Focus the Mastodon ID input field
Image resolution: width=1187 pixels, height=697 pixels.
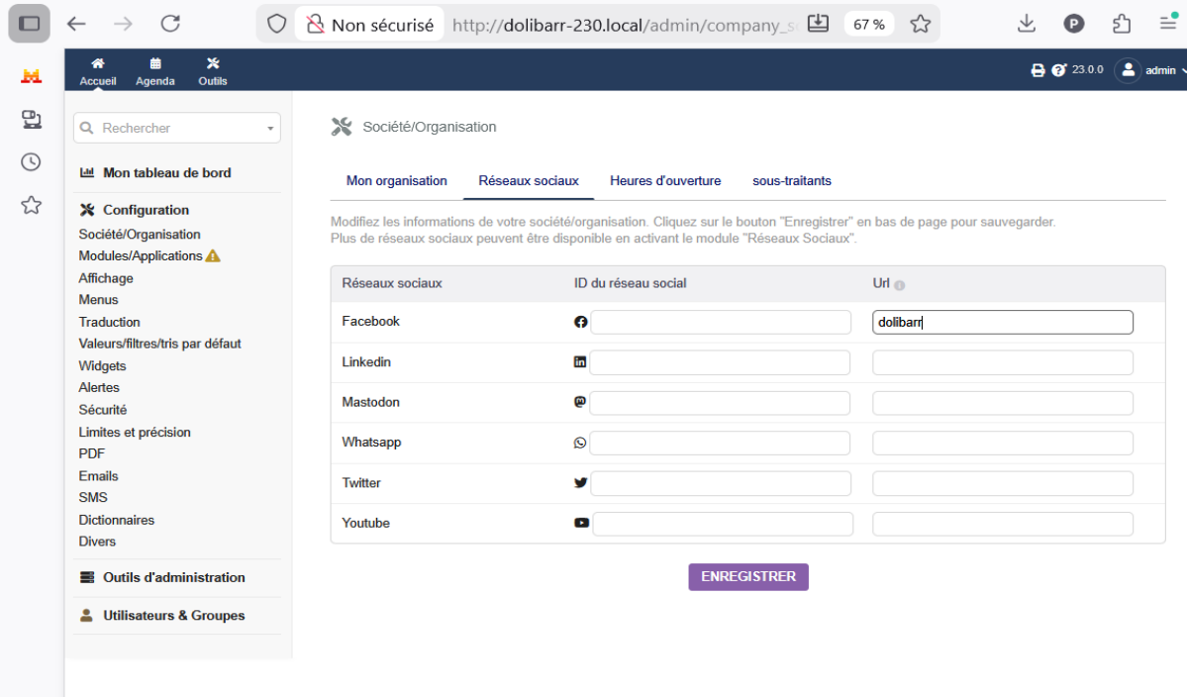tap(720, 403)
